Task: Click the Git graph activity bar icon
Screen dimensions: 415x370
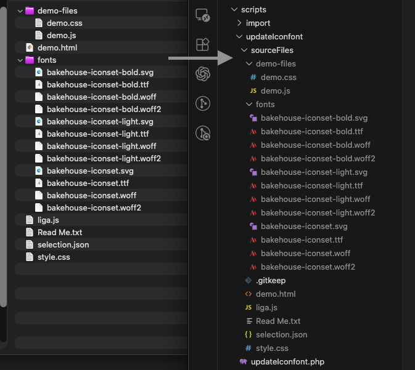Action: pos(202,103)
